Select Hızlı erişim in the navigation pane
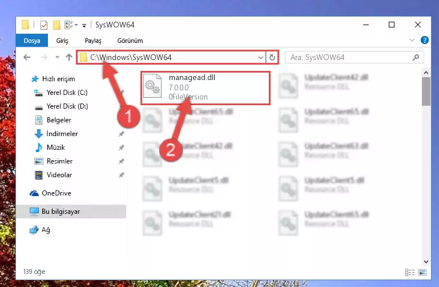The width and height of the screenshot is (439, 287). 58,79
